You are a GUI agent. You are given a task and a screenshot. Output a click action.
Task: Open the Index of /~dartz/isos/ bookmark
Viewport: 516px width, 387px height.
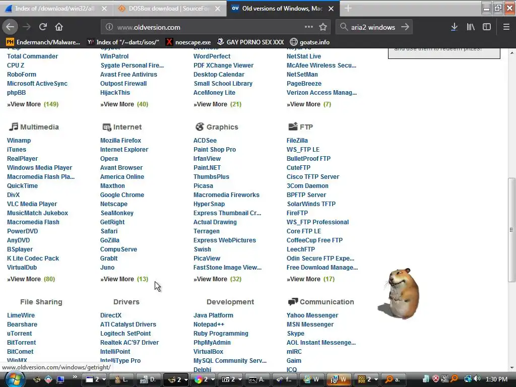click(123, 42)
